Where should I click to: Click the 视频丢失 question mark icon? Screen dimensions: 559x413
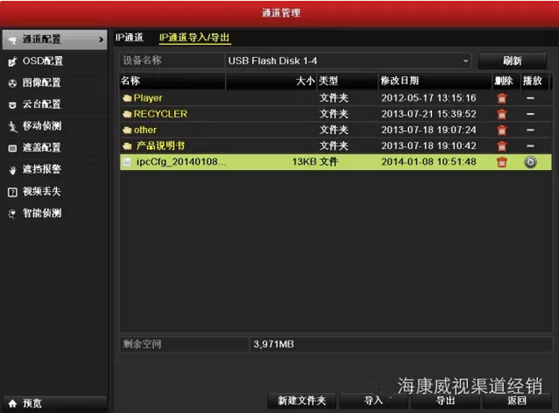point(13,192)
